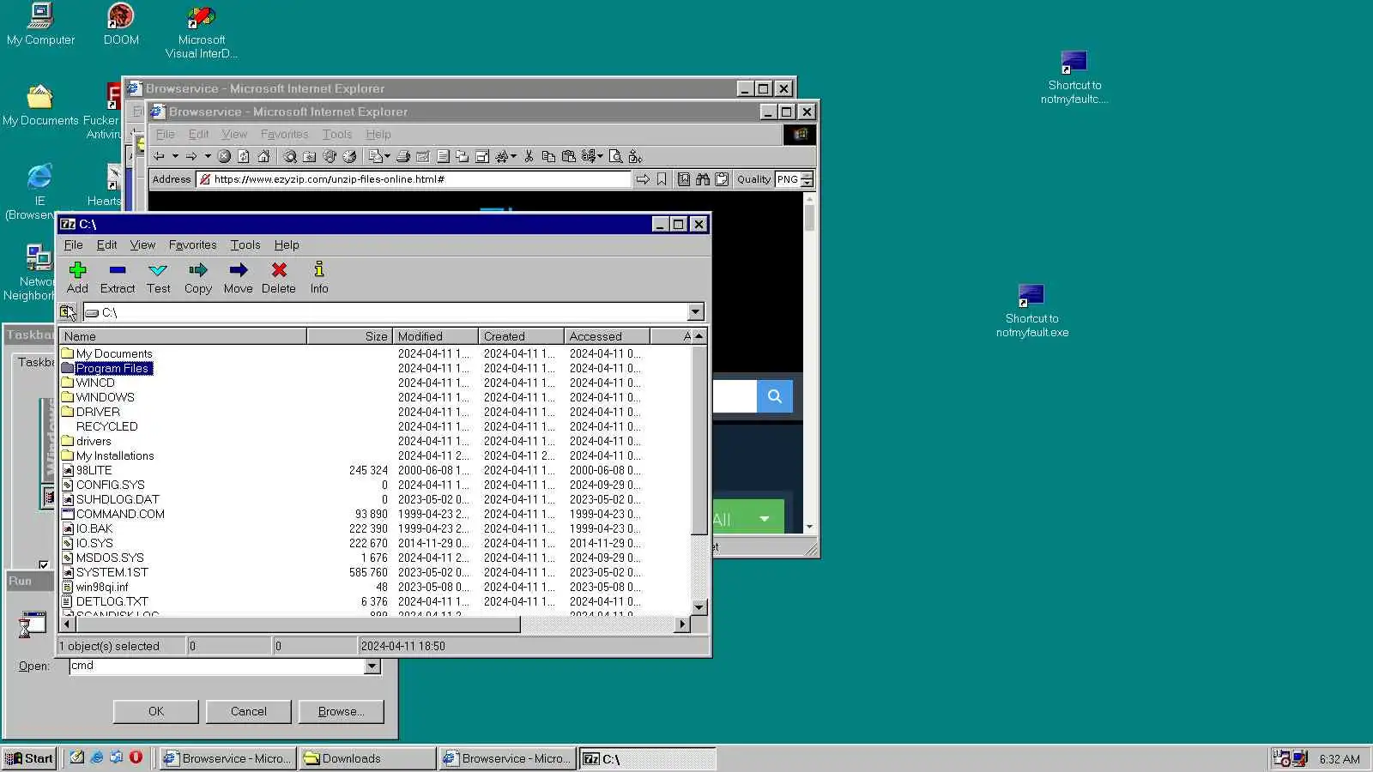The height and width of the screenshot is (772, 1373).
Task: Click the Browservice address URL field
Action: tap(414, 179)
